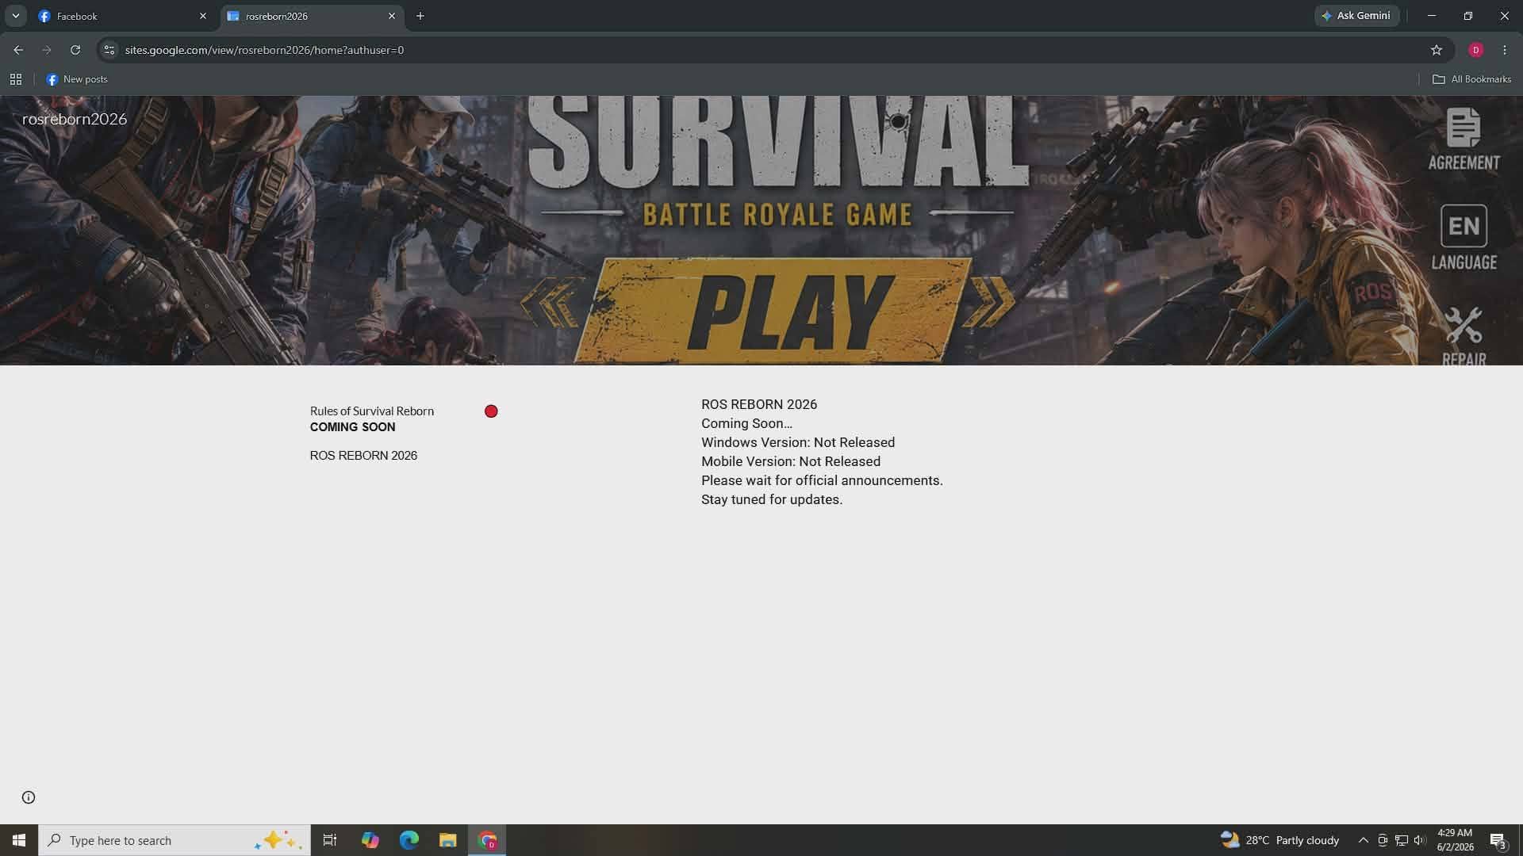The width and height of the screenshot is (1523, 856).
Task: Open the weather widget showing 28°C
Action: 1279,840
